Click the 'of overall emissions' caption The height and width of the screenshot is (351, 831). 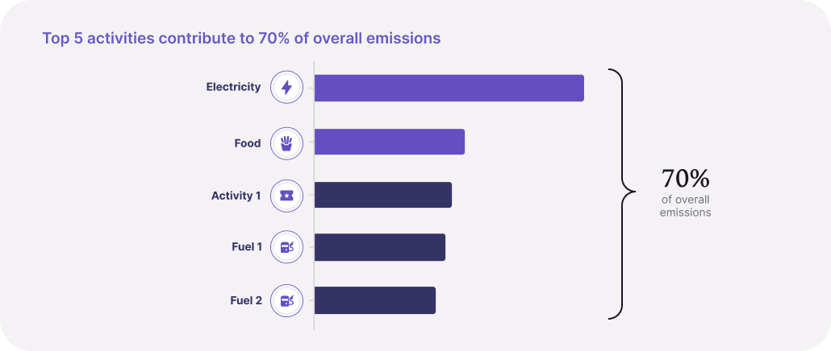(685, 207)
